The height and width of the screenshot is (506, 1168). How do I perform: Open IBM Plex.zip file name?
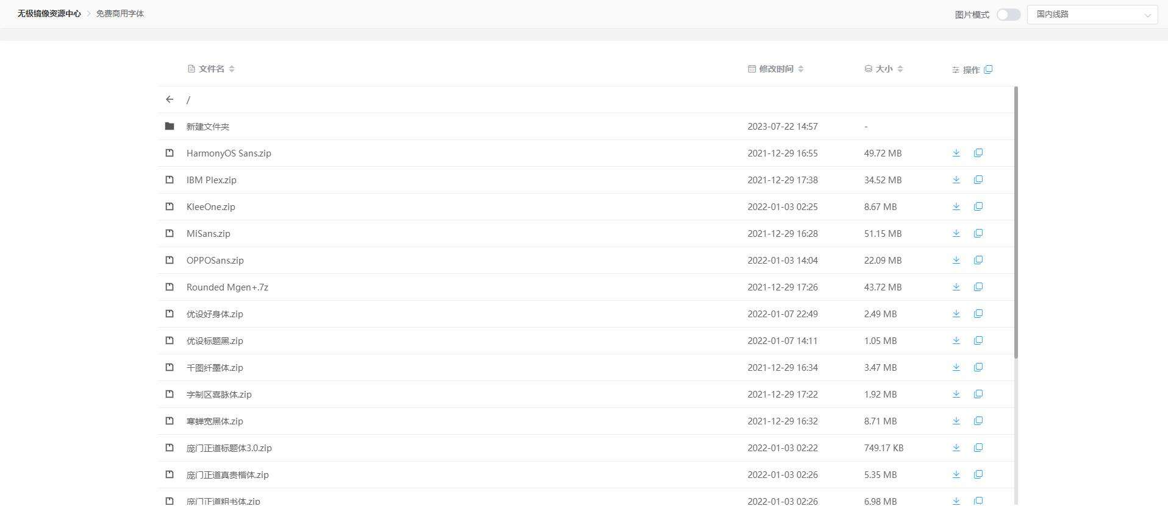[x=212, y=180]
